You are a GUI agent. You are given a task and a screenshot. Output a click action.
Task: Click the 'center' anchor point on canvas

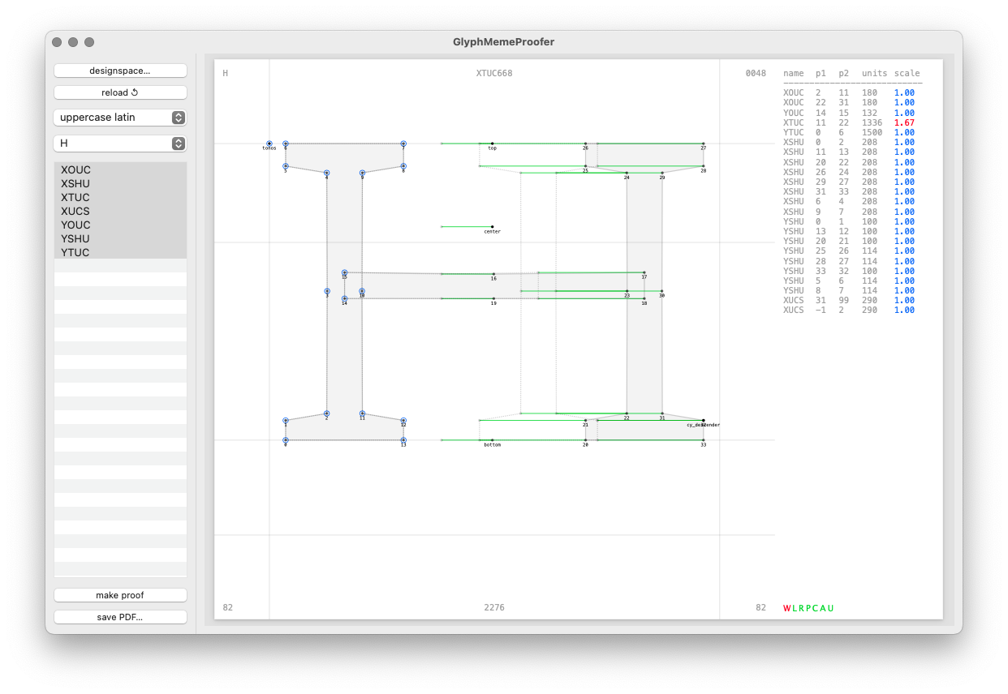click(492, 227)
